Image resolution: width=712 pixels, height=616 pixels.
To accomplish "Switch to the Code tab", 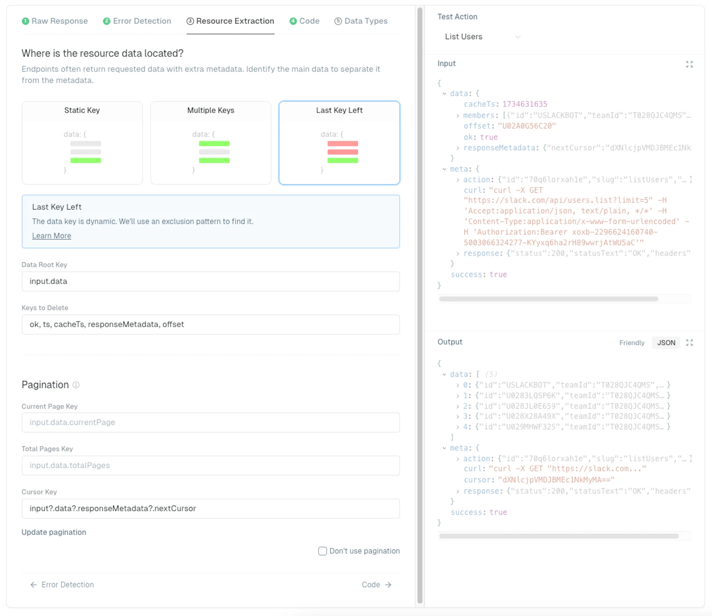I will point(305,21).
